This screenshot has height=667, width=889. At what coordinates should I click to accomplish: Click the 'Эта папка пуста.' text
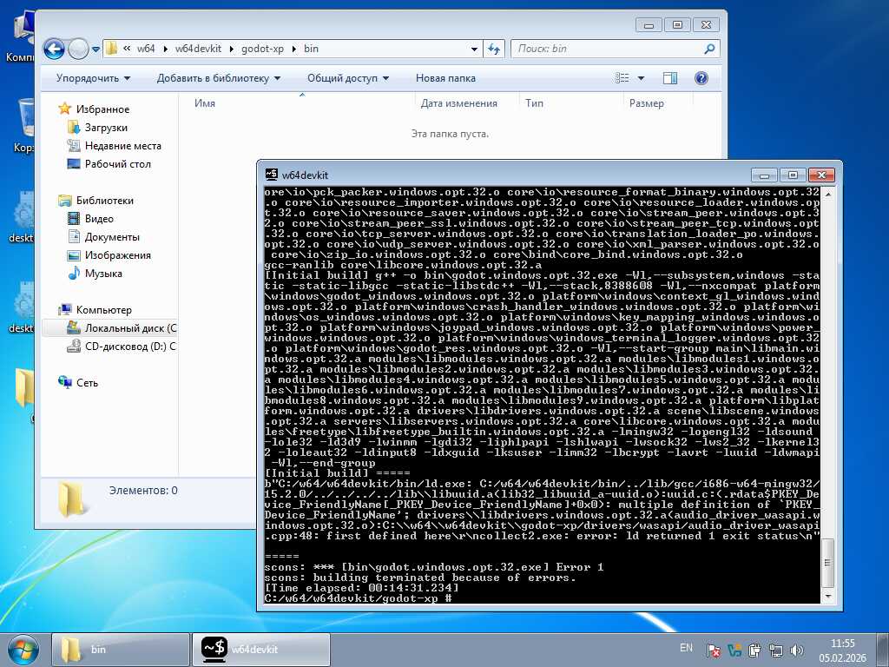(x=450, y=134)
